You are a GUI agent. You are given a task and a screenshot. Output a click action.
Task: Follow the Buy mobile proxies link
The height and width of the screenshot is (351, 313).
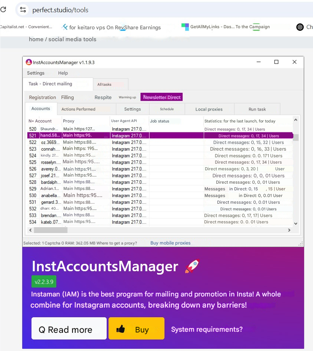170,243
